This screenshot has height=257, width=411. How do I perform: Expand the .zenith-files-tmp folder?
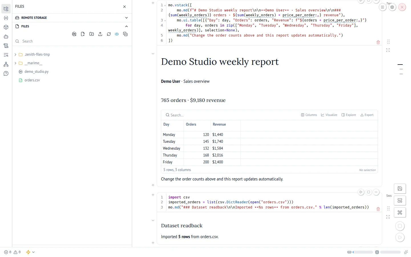point(15,55)
